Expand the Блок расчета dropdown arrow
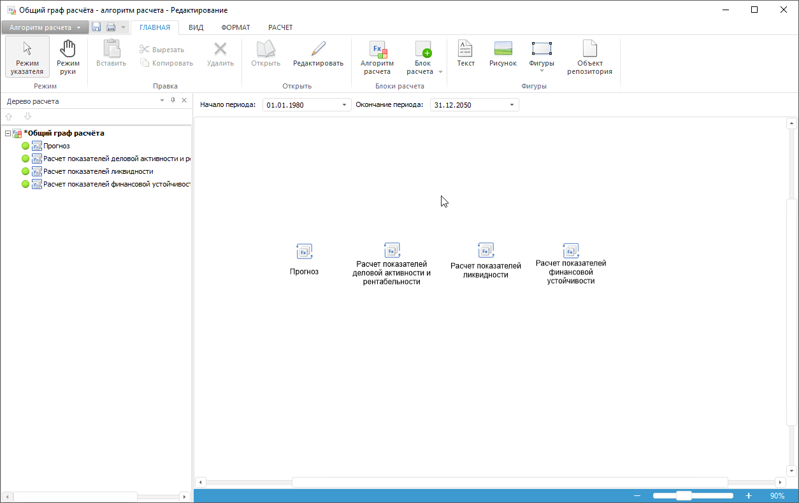Screen dimensions: 799x503 pyautogui.click(x=440, y=72)
